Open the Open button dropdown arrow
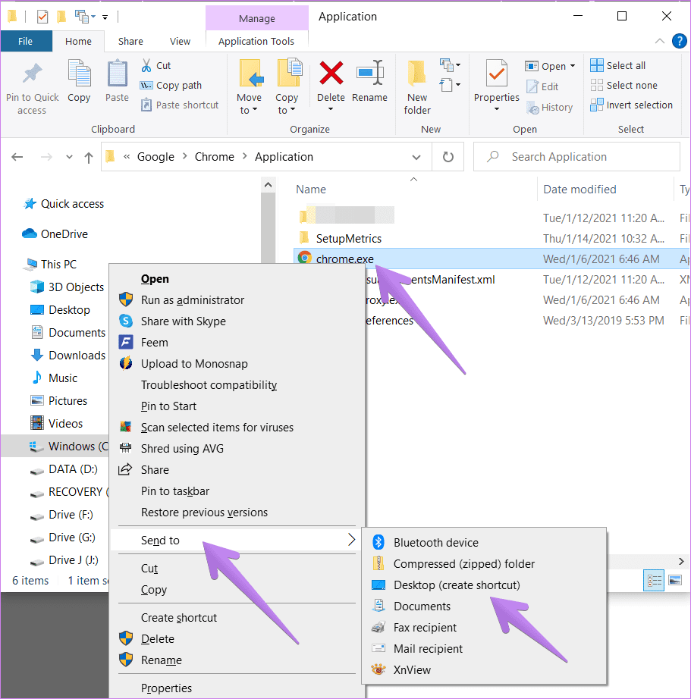The width and height of the screenshot is (691, 699). click(573, 66)
